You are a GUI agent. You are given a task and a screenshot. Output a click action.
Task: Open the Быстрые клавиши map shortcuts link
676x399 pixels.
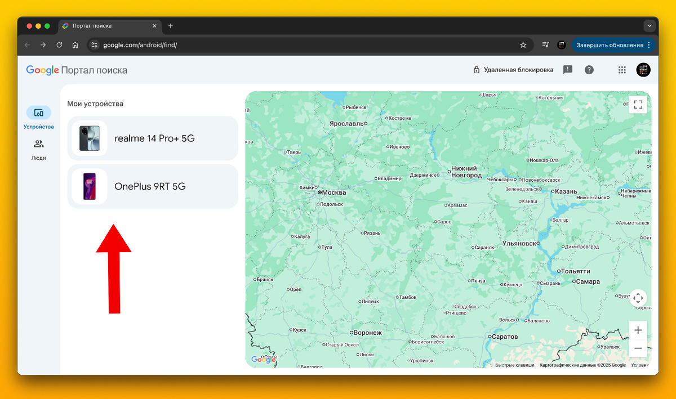(515, 365)
